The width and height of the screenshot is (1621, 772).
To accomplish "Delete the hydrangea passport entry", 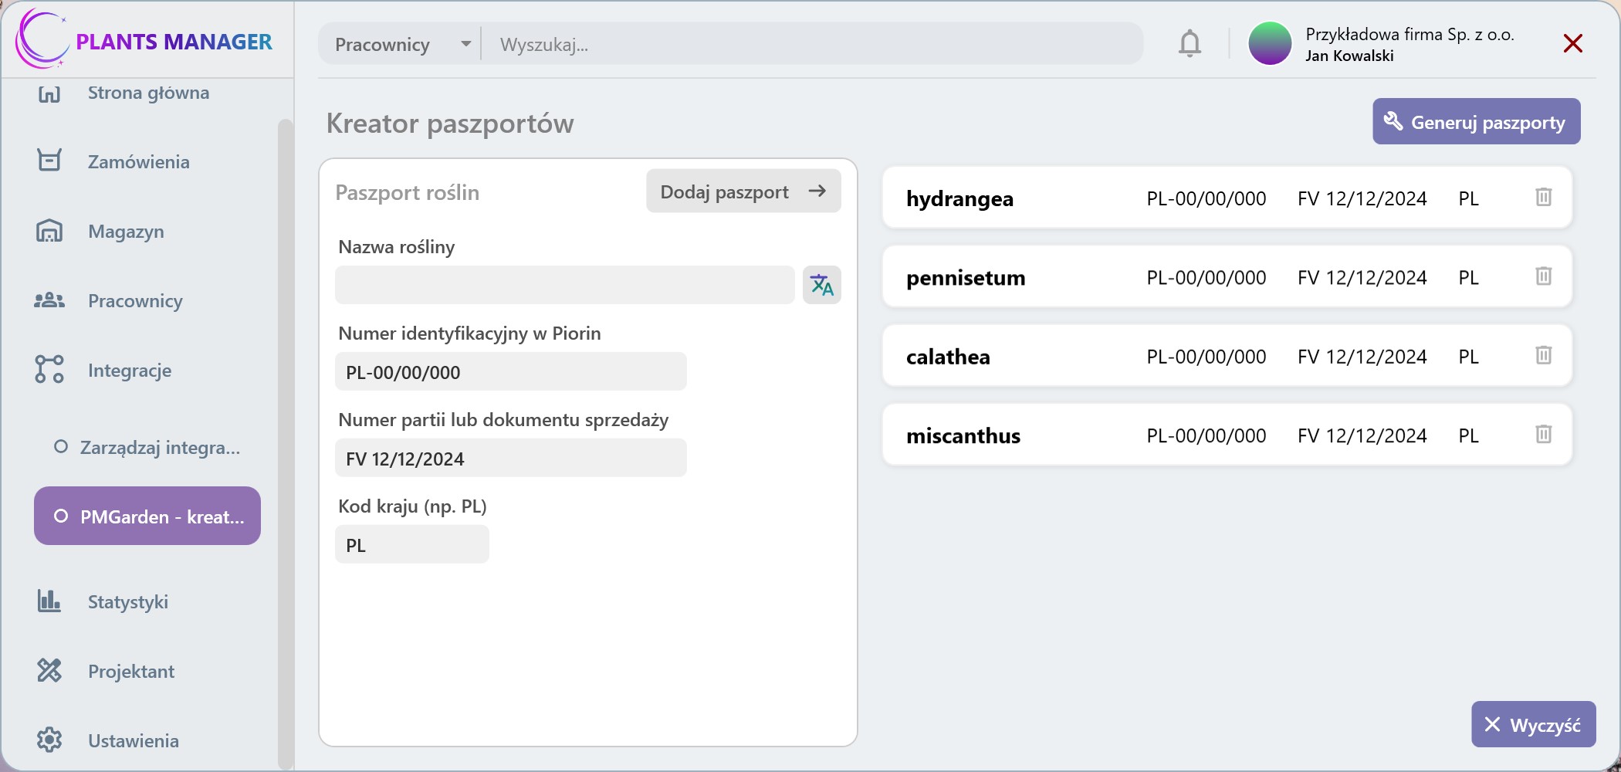I will tap(1543, 198).
